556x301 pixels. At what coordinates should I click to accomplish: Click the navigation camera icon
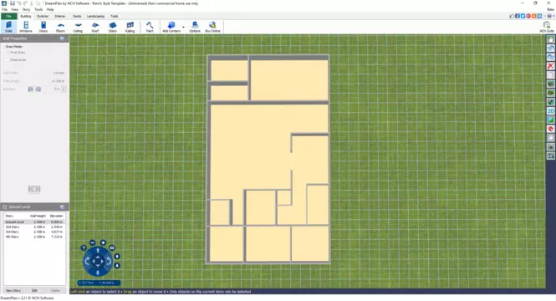click(x=112, y=248)
